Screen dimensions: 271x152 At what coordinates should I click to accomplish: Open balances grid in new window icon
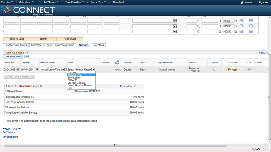[x=135, y=86]
